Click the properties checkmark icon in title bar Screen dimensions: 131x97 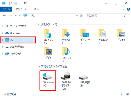(x=11, y=3)
